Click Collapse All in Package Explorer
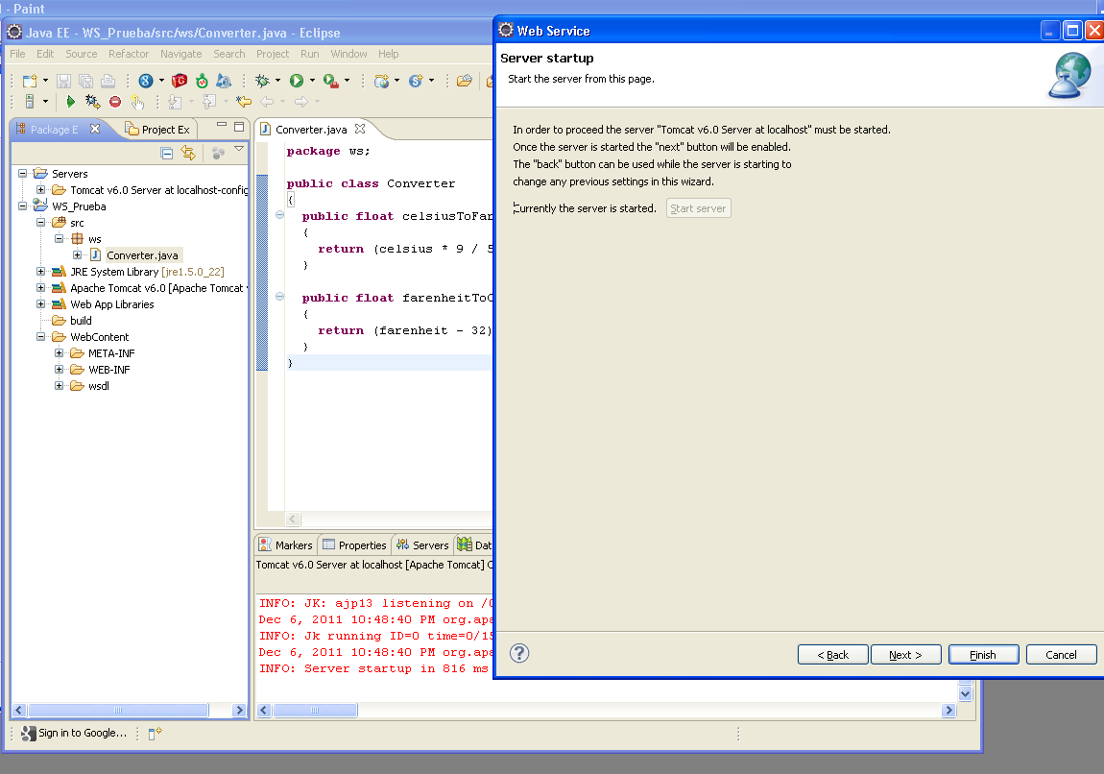 [x=167, y=153]
